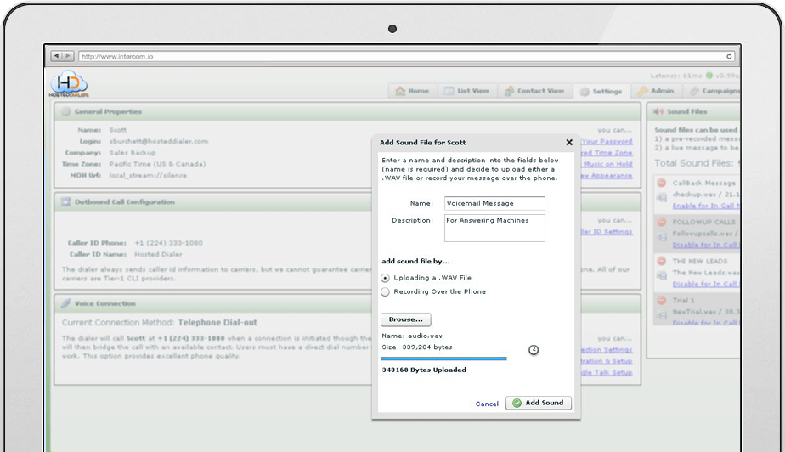
Task: Click the 'Trial 1' sound file name
Action: (x=683, y=300)
